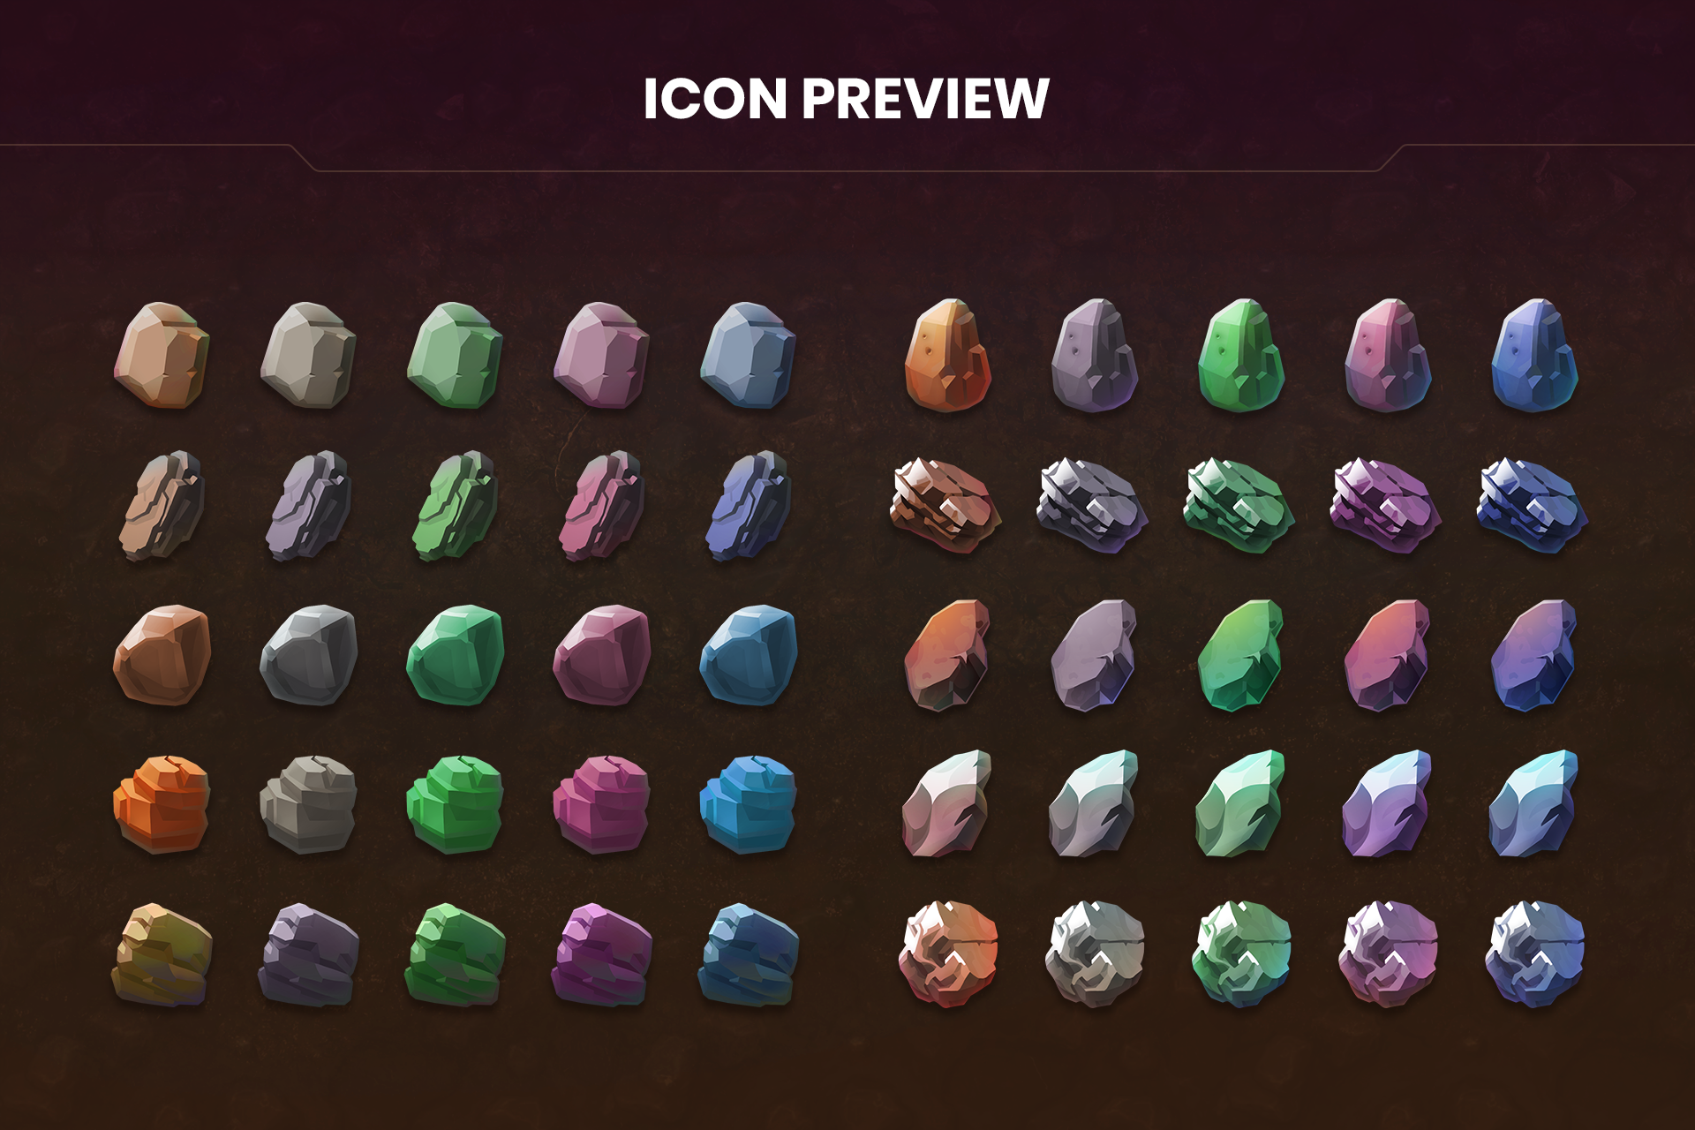Pick the green round cracked ore icon
This screenshot has height=1130, width=1695.
tap(1241, 953)
